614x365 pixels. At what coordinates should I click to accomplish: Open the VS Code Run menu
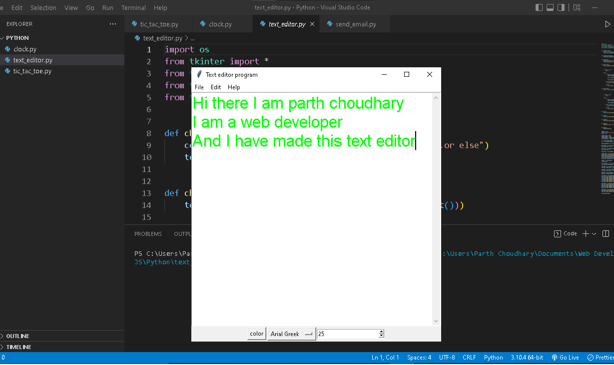click(x=107, y=7)
